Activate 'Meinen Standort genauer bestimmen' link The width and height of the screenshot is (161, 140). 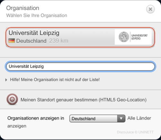point(83,100)
